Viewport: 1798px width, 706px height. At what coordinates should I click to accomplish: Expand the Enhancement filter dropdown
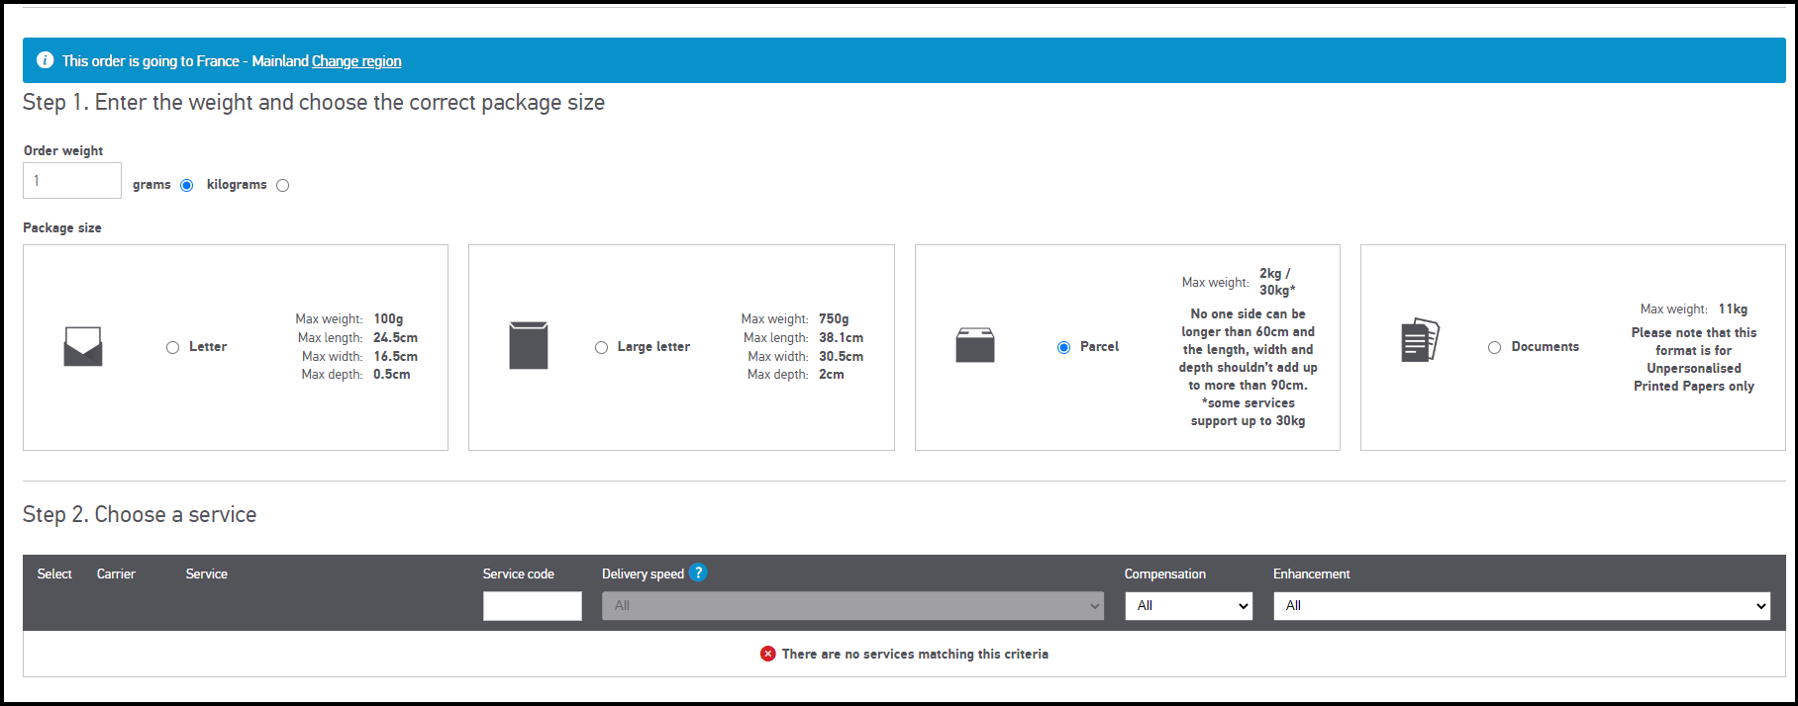tap(1521, 606)
